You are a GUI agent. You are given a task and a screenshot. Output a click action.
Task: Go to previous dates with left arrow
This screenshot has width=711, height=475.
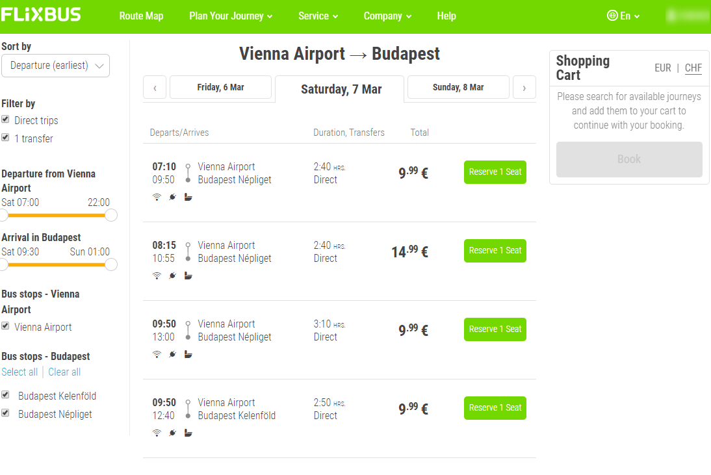[x=155, y=88]
